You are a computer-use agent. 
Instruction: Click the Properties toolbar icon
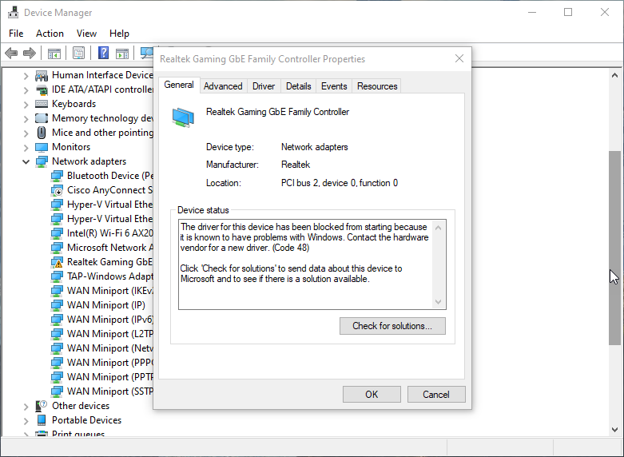pos(78,54)
